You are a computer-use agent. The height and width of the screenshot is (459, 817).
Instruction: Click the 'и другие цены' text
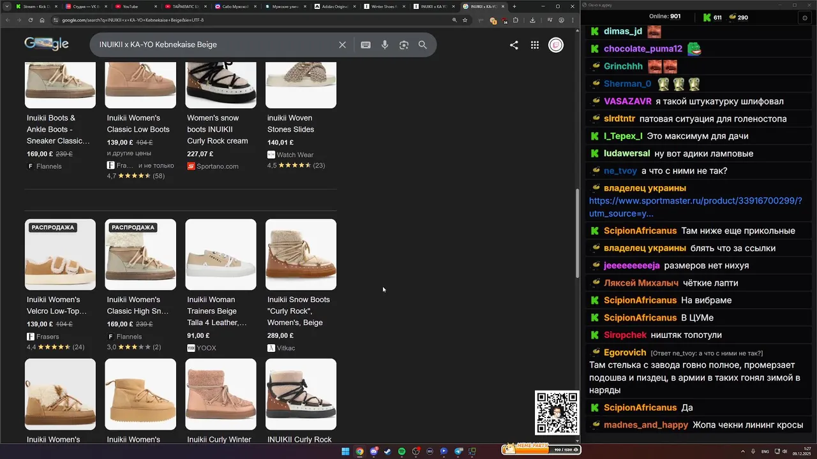coord(129,154)
